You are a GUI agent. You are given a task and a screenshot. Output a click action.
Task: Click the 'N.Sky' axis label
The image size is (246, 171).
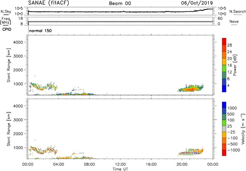click(x=6, y=11)
